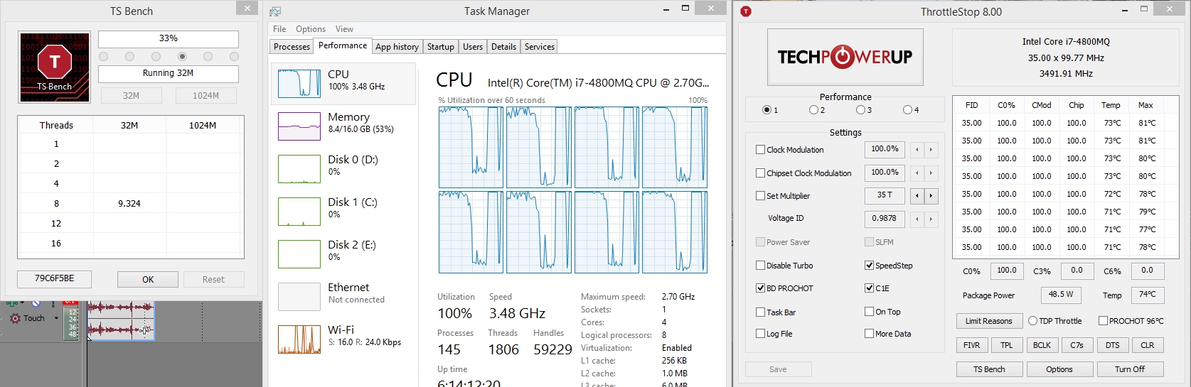Enable the Task Bar checkbox

(x=760, y=312)
